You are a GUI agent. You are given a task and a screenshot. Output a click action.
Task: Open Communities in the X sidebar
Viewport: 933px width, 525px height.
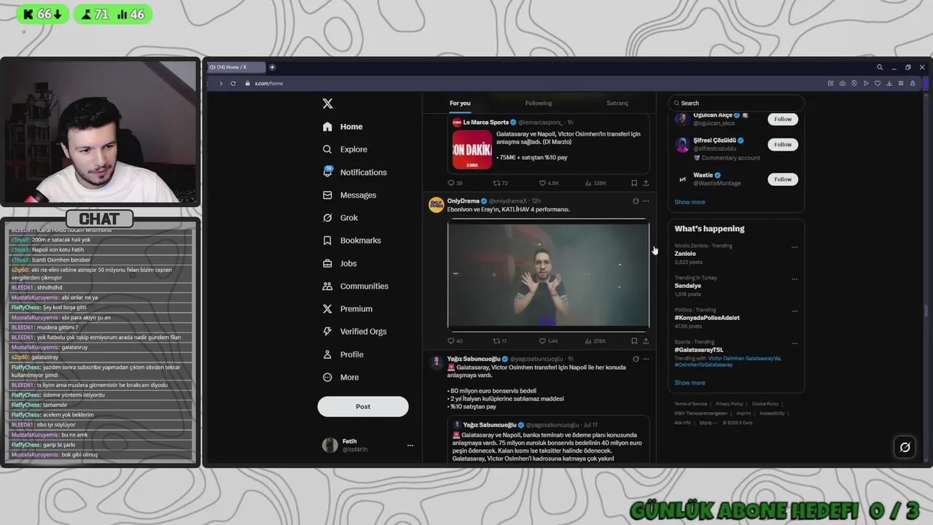tap(355, 286)
